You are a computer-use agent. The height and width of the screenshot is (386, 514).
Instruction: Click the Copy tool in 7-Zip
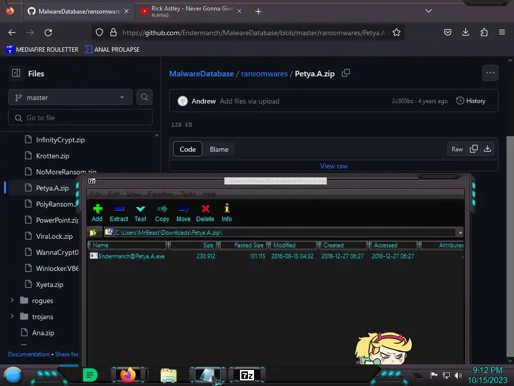(x=162, y=213)
